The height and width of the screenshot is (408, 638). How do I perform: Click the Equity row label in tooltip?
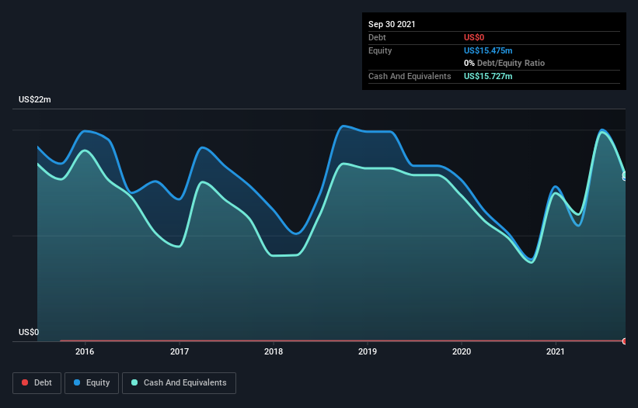(380, 50)
